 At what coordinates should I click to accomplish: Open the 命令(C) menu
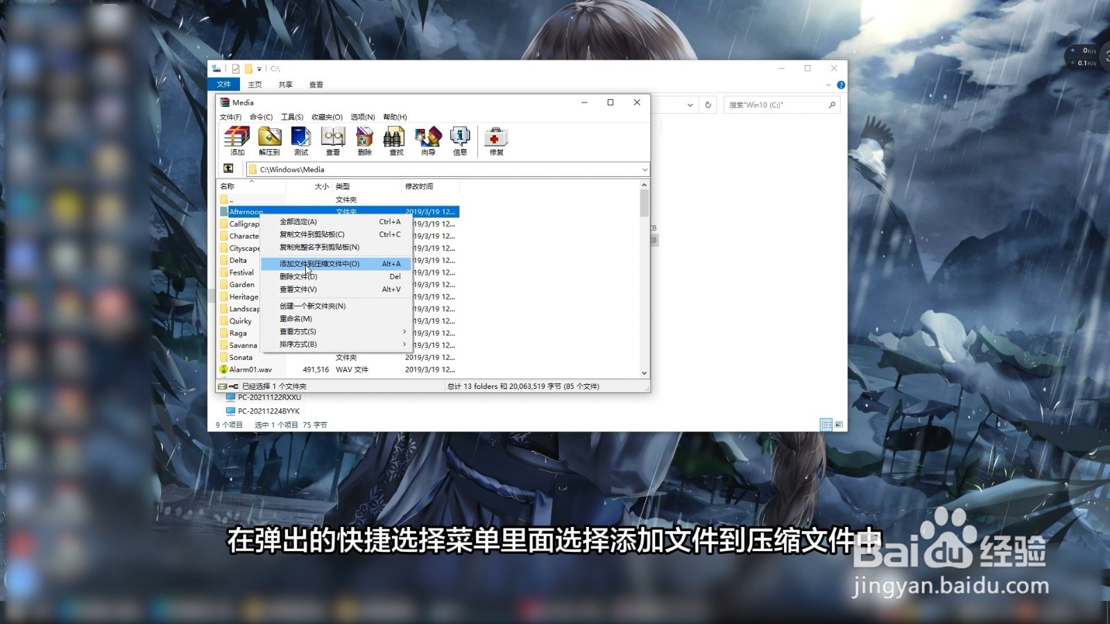click(x=261, y=117)
